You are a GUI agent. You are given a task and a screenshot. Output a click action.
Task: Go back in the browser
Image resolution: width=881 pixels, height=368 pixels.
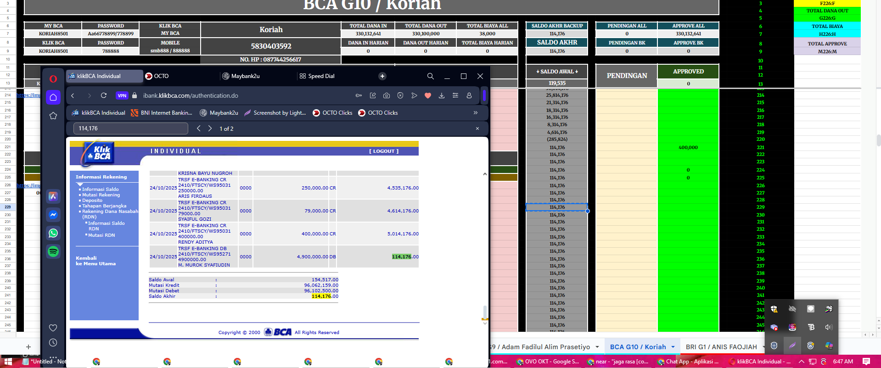point(73,95)
